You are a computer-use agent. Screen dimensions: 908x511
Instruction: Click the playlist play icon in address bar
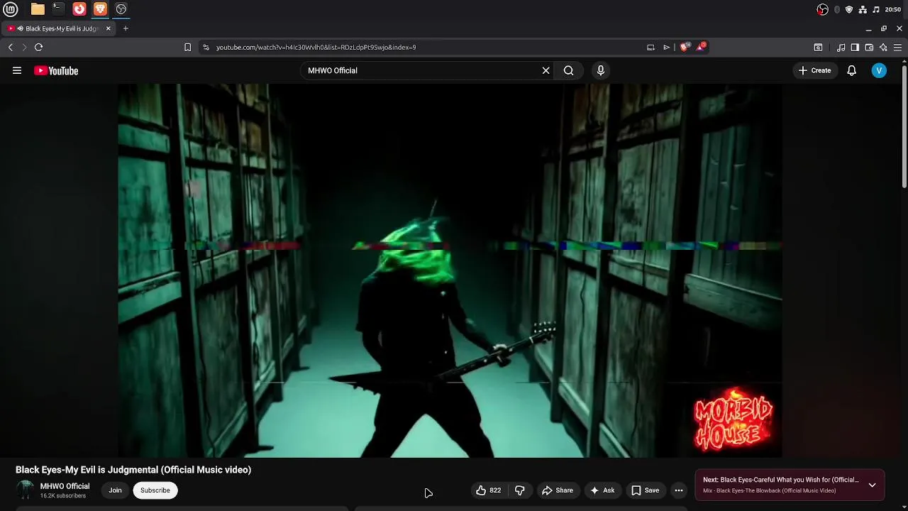[x=667, y=48]
